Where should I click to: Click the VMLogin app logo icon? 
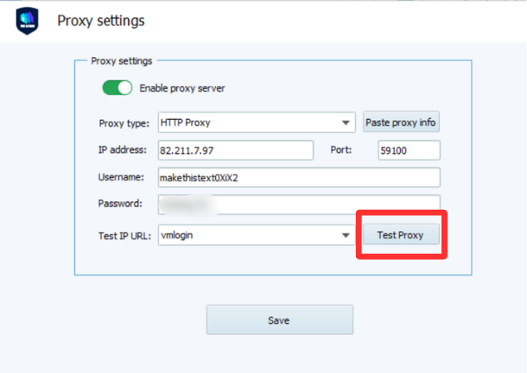pos(27,21)
